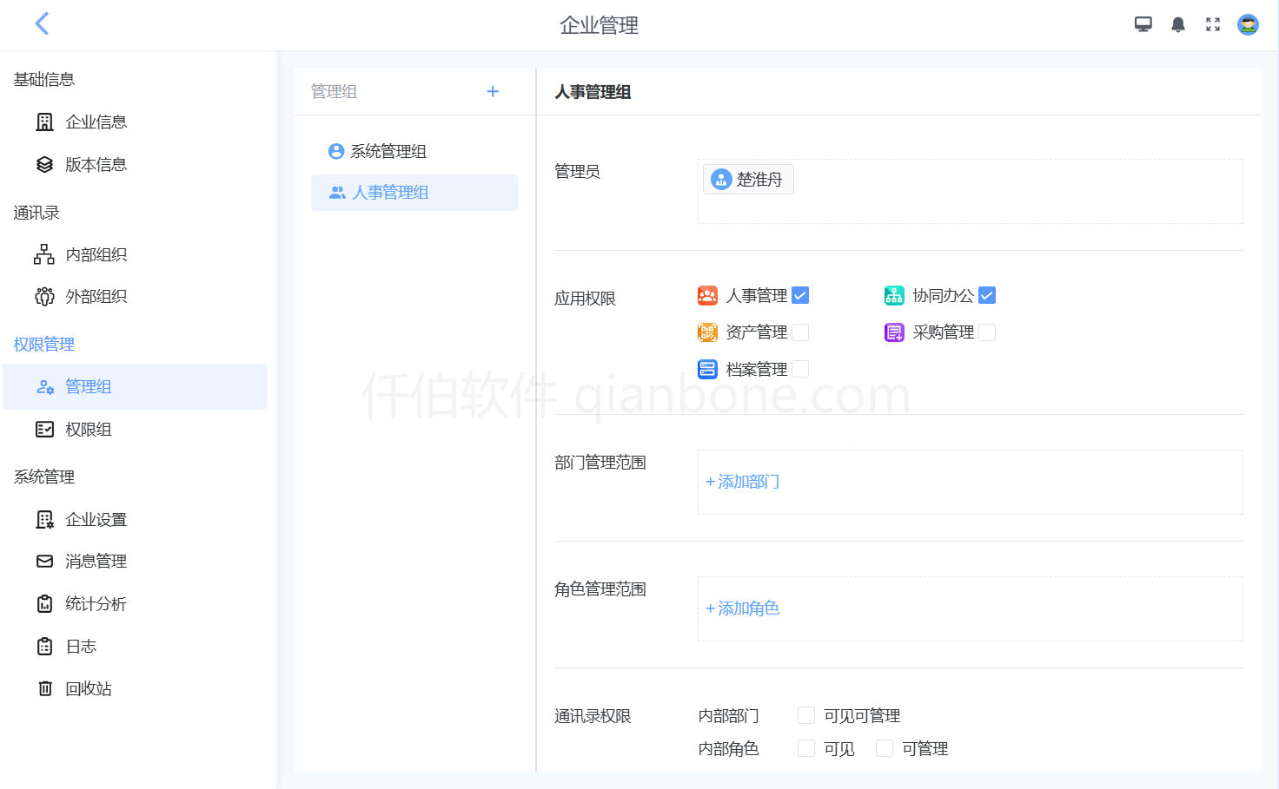Check 可见可管理 for 内部部门
Screen dimensions: 1279x789
coord(805,714)
